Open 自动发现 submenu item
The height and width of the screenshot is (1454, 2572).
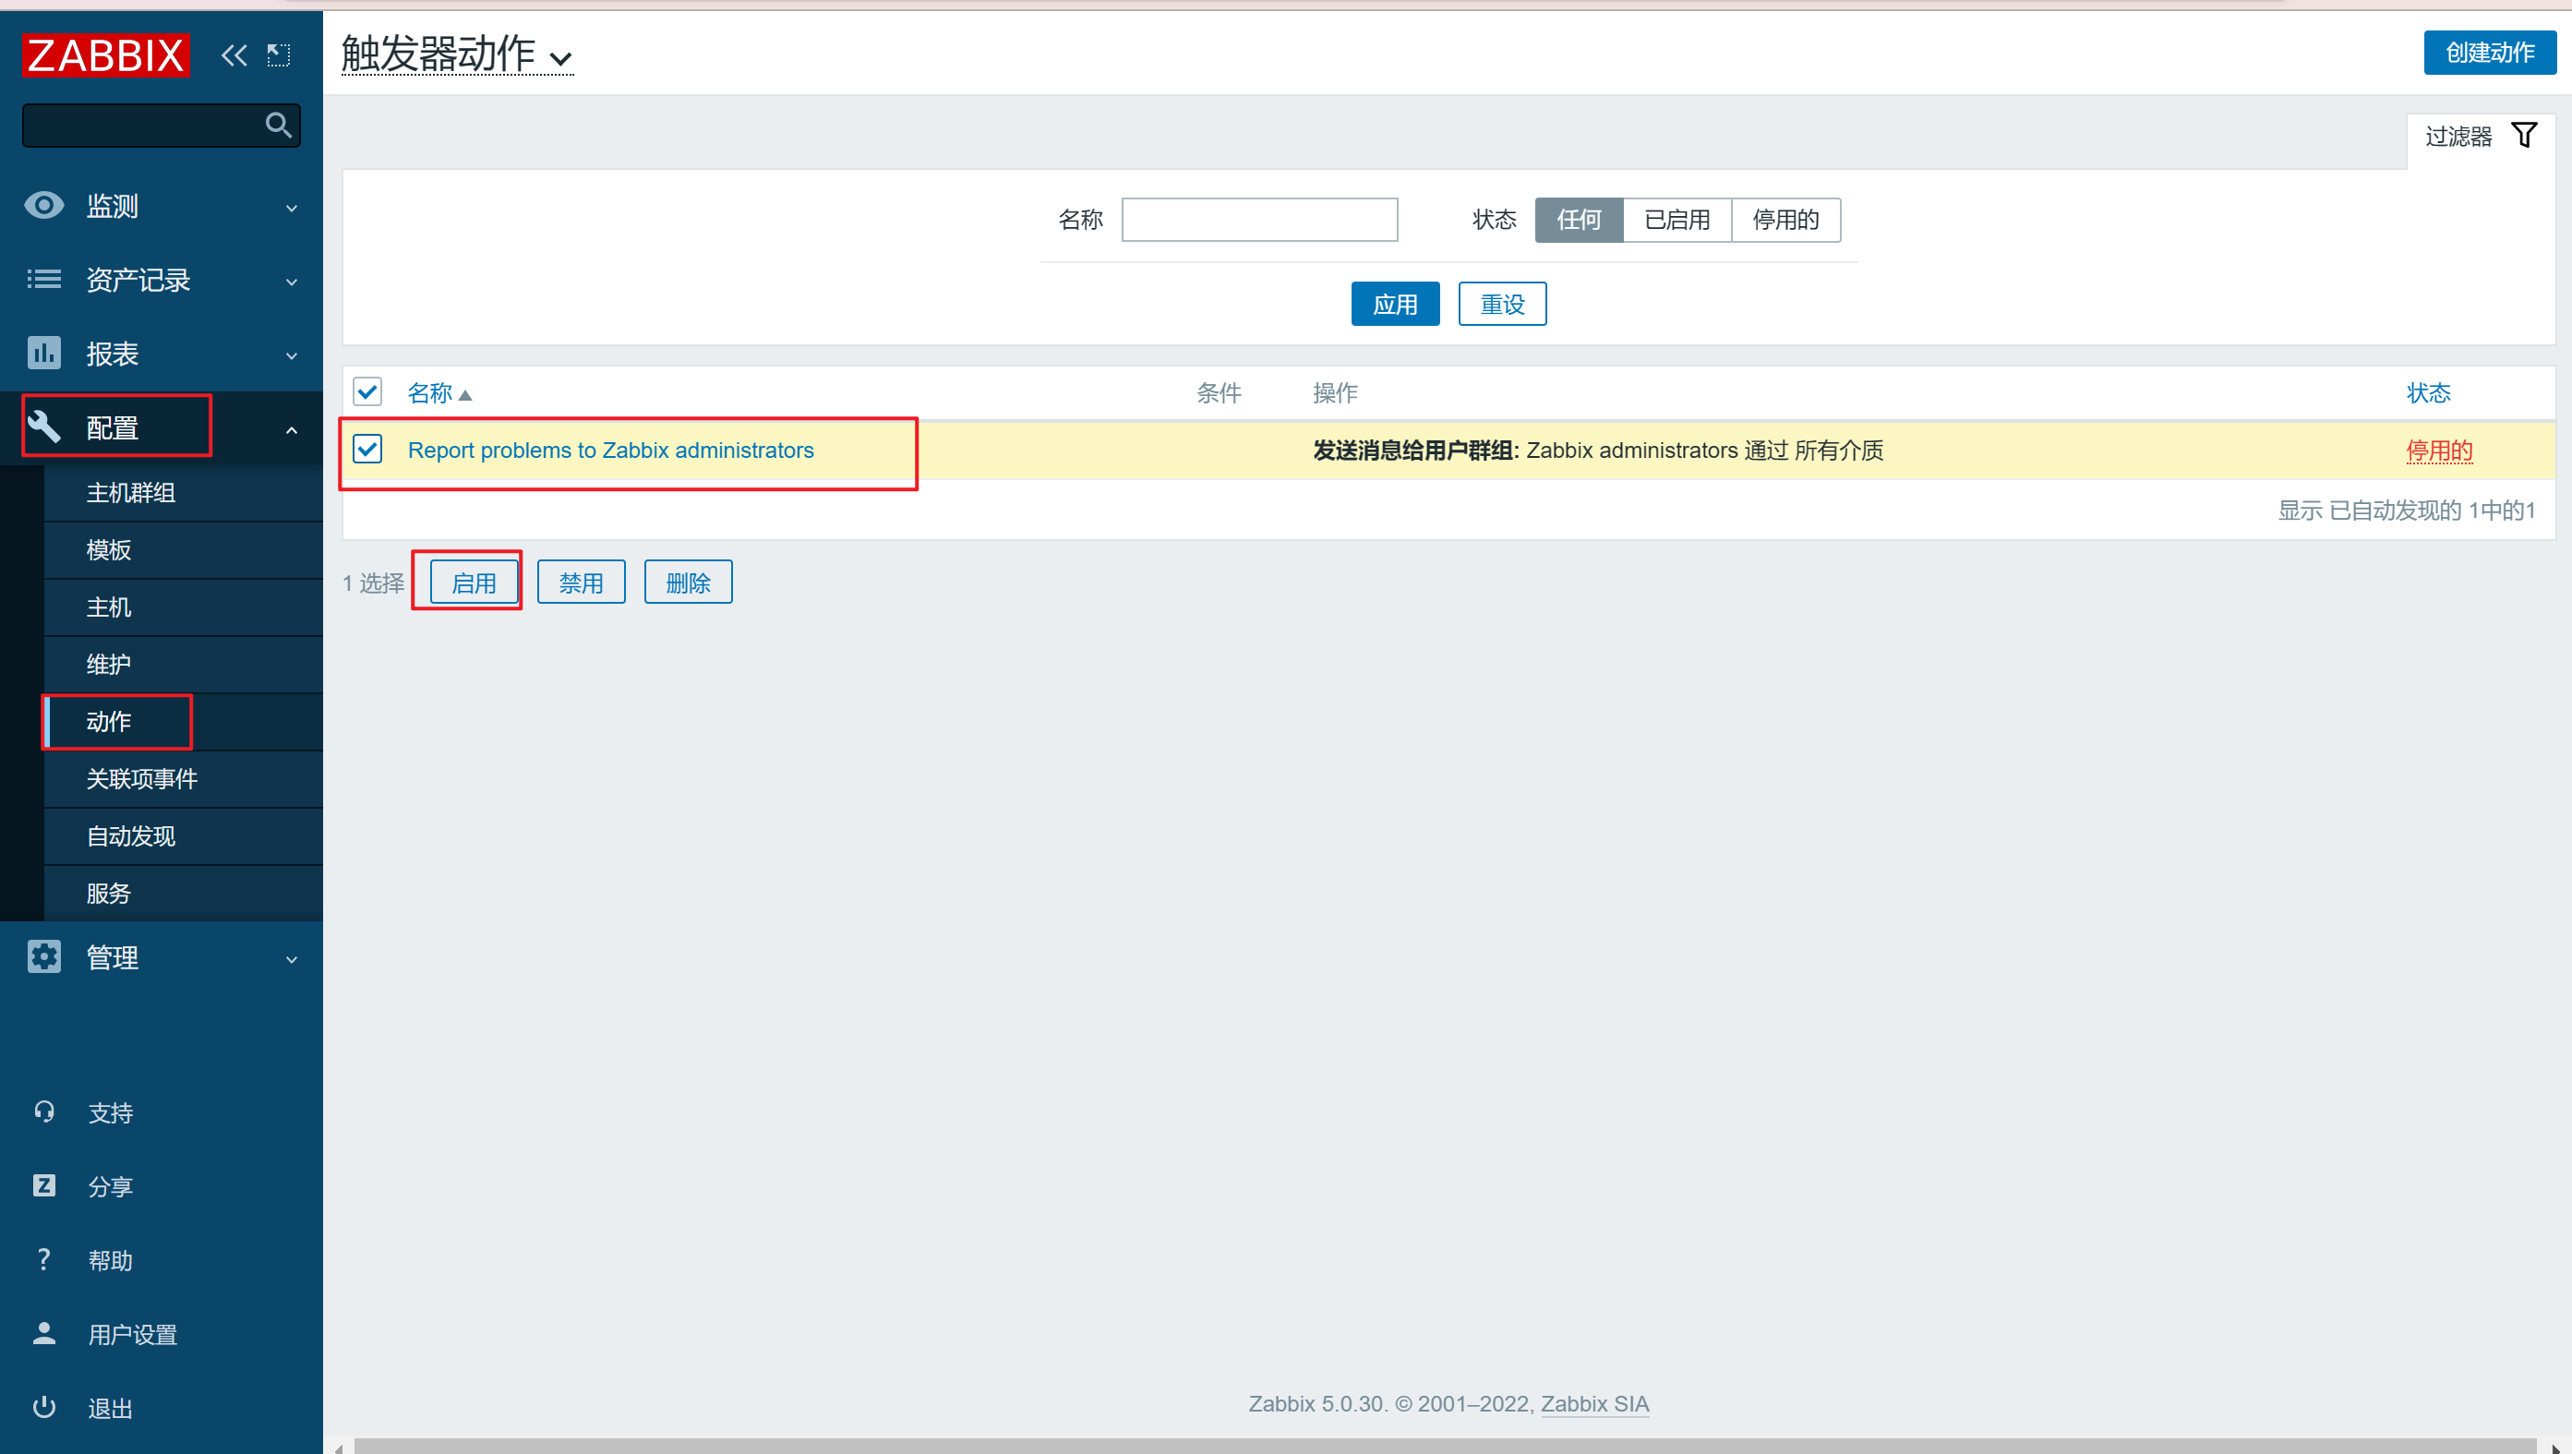click(184, 835)
